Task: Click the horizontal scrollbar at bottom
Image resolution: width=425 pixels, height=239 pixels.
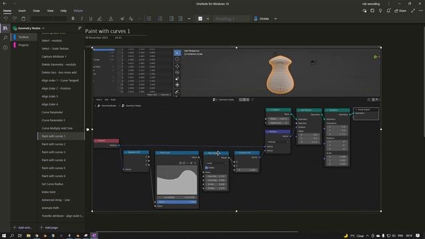Action: 197,232
